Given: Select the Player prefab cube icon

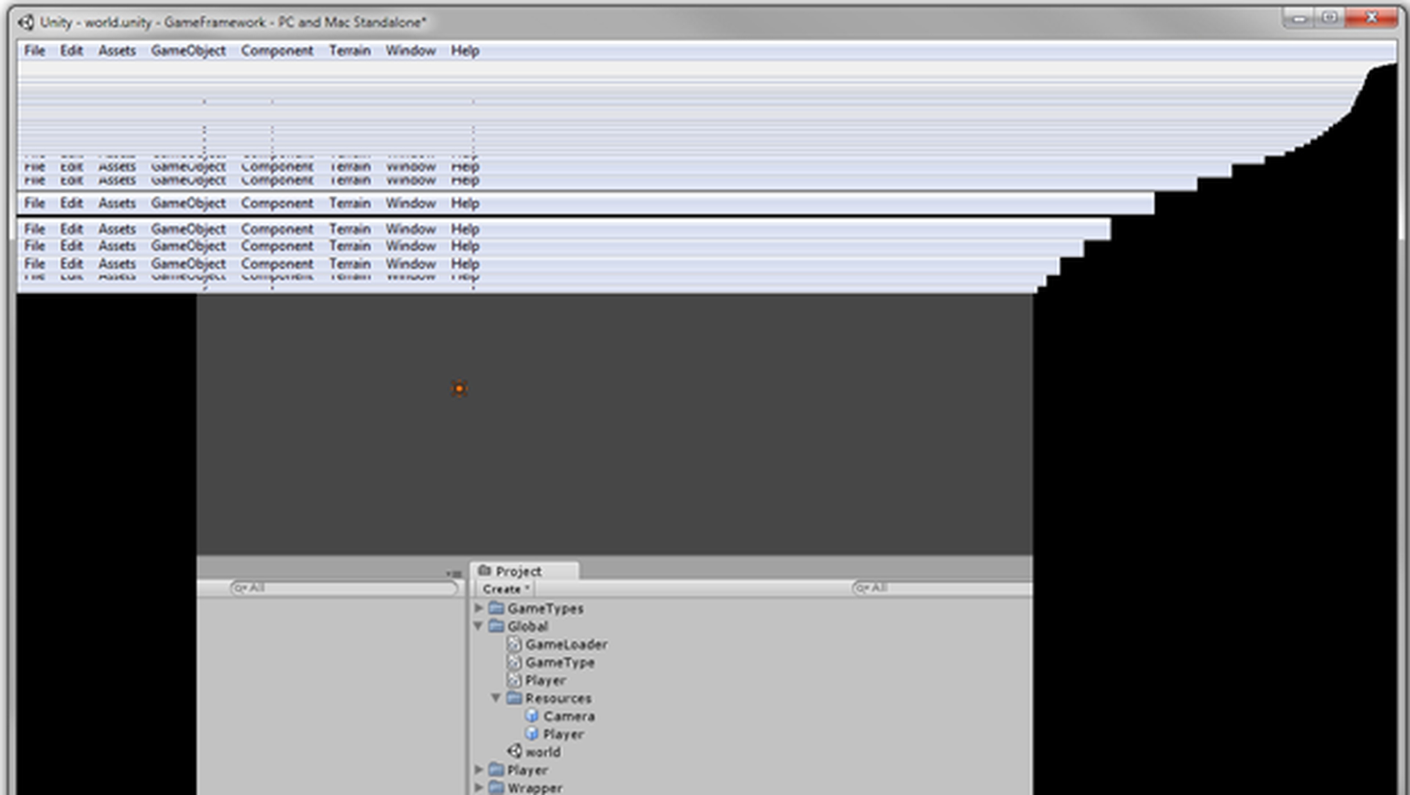Looking at the screenshot, I should click(531, 734).
